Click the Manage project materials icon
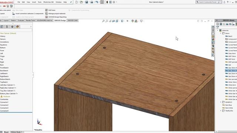The height and width of the screenshot is (133, 237). [x=46, y=13]
